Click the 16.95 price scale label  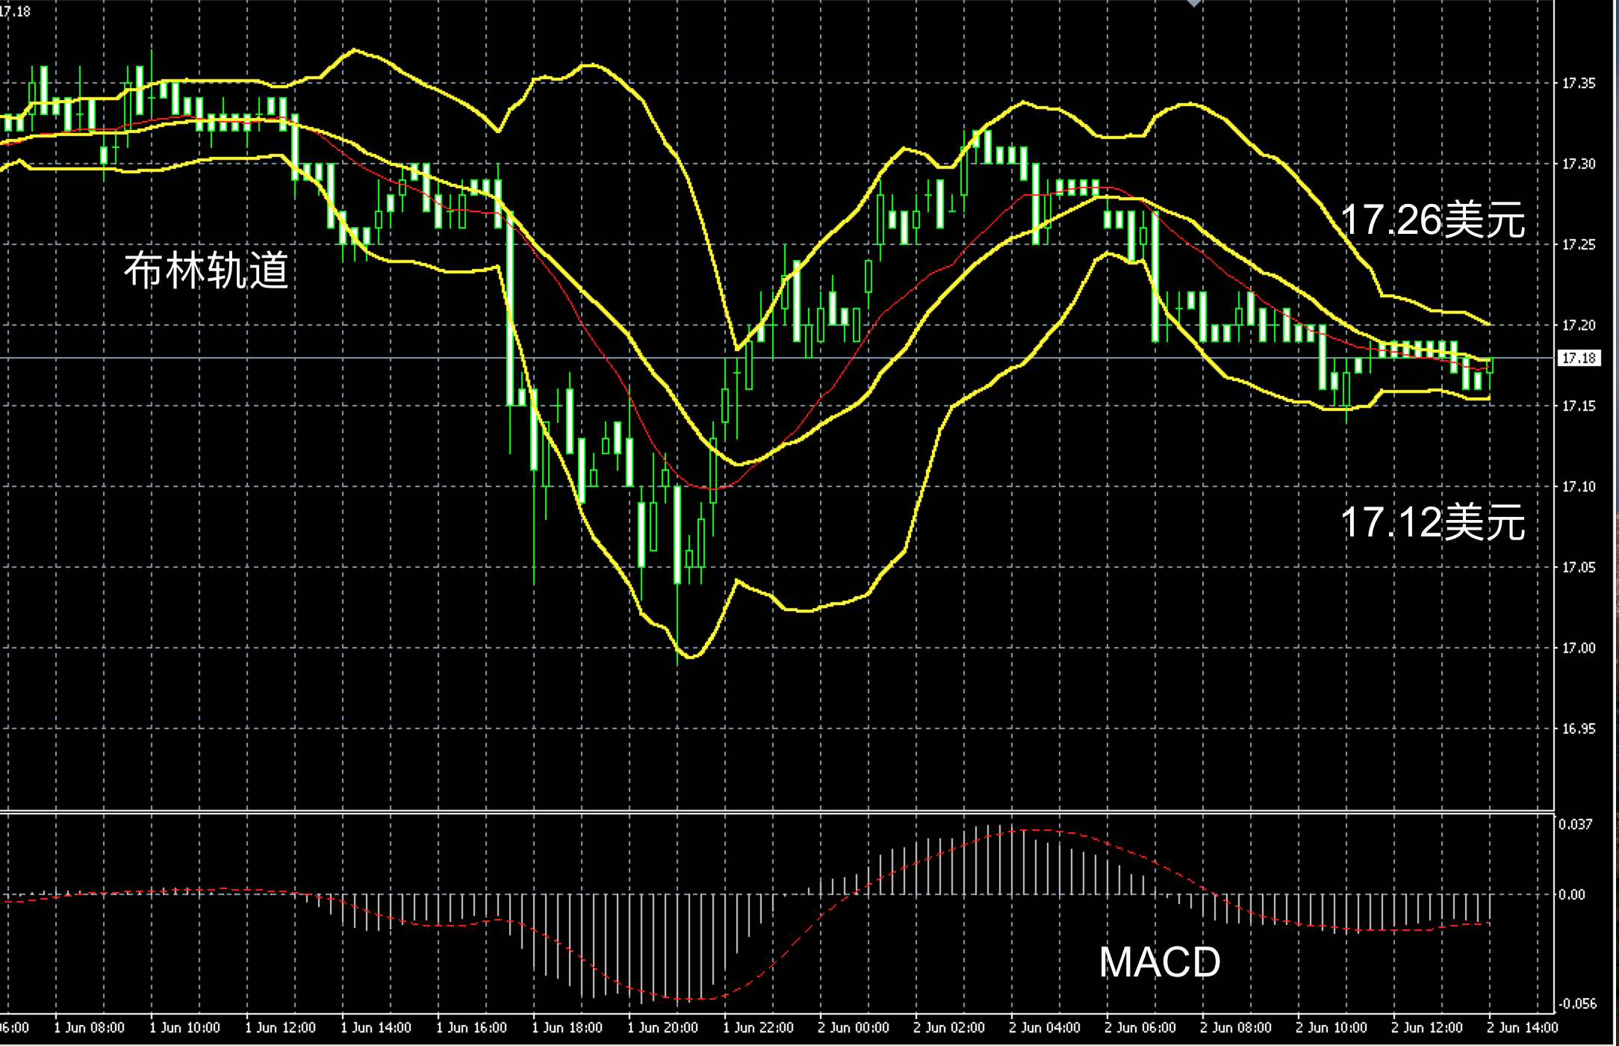(1579, 728)
